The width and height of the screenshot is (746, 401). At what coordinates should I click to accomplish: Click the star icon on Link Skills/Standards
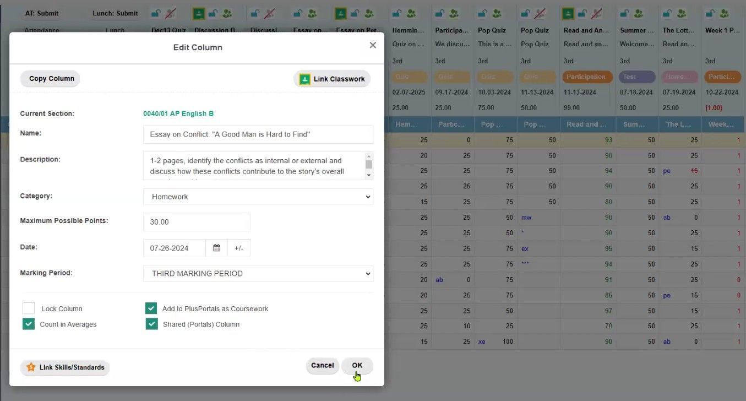31,367
